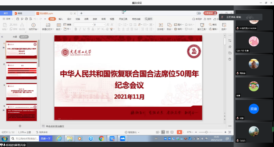Click the Redo arrow icon
This screenshot has height=147, width=274.
tap(41, 19)
